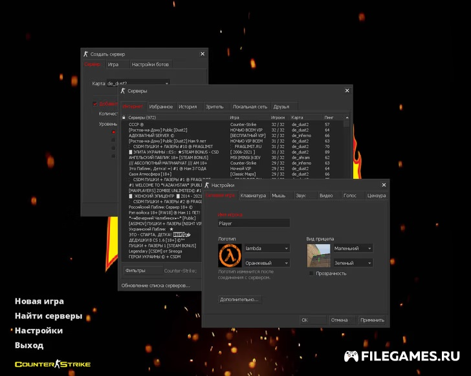Viewport: 471px width, 376px height.
Task: Toggle the red checked box in Создать сервер
Action: 95,104
